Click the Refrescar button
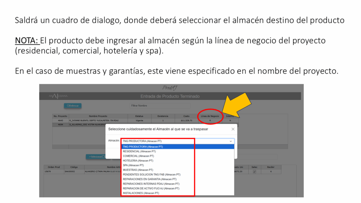 [73, 105]
